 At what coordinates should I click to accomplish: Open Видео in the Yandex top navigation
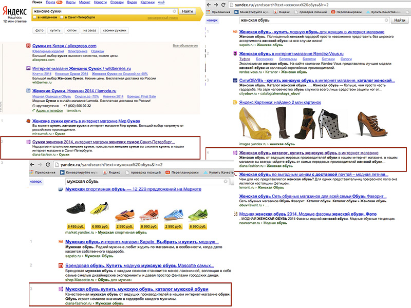[132, 2]
